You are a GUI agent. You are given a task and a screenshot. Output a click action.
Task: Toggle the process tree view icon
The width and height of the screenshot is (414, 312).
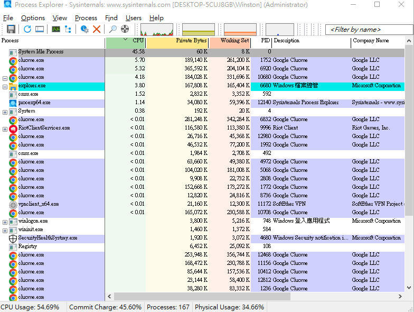pos(68,29)
